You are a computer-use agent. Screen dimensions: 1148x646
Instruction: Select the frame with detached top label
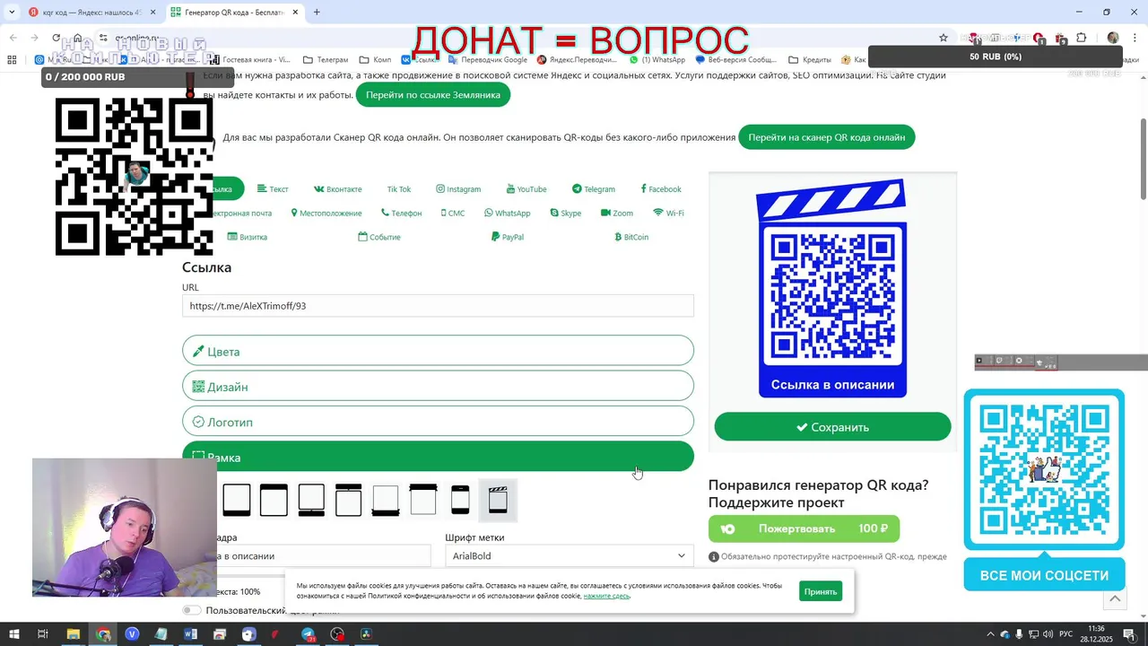tap(348, 500)
